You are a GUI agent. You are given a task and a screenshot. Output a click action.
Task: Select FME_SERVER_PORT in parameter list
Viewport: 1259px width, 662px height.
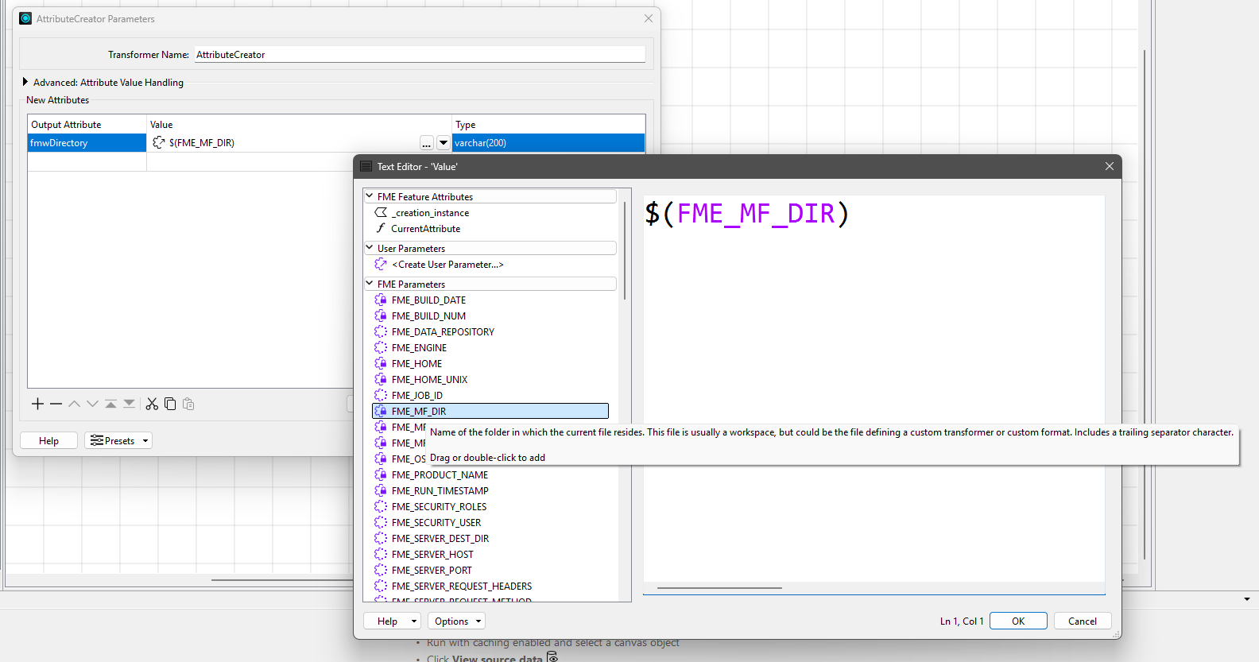(x=432, y=570)
